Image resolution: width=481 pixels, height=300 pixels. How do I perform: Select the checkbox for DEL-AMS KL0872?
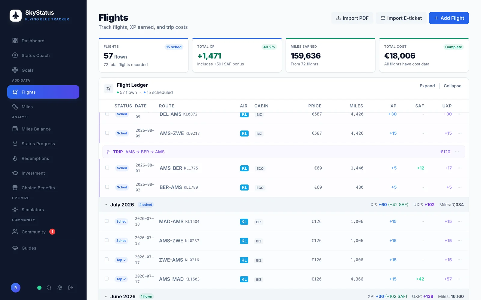(x=107, y=114)
